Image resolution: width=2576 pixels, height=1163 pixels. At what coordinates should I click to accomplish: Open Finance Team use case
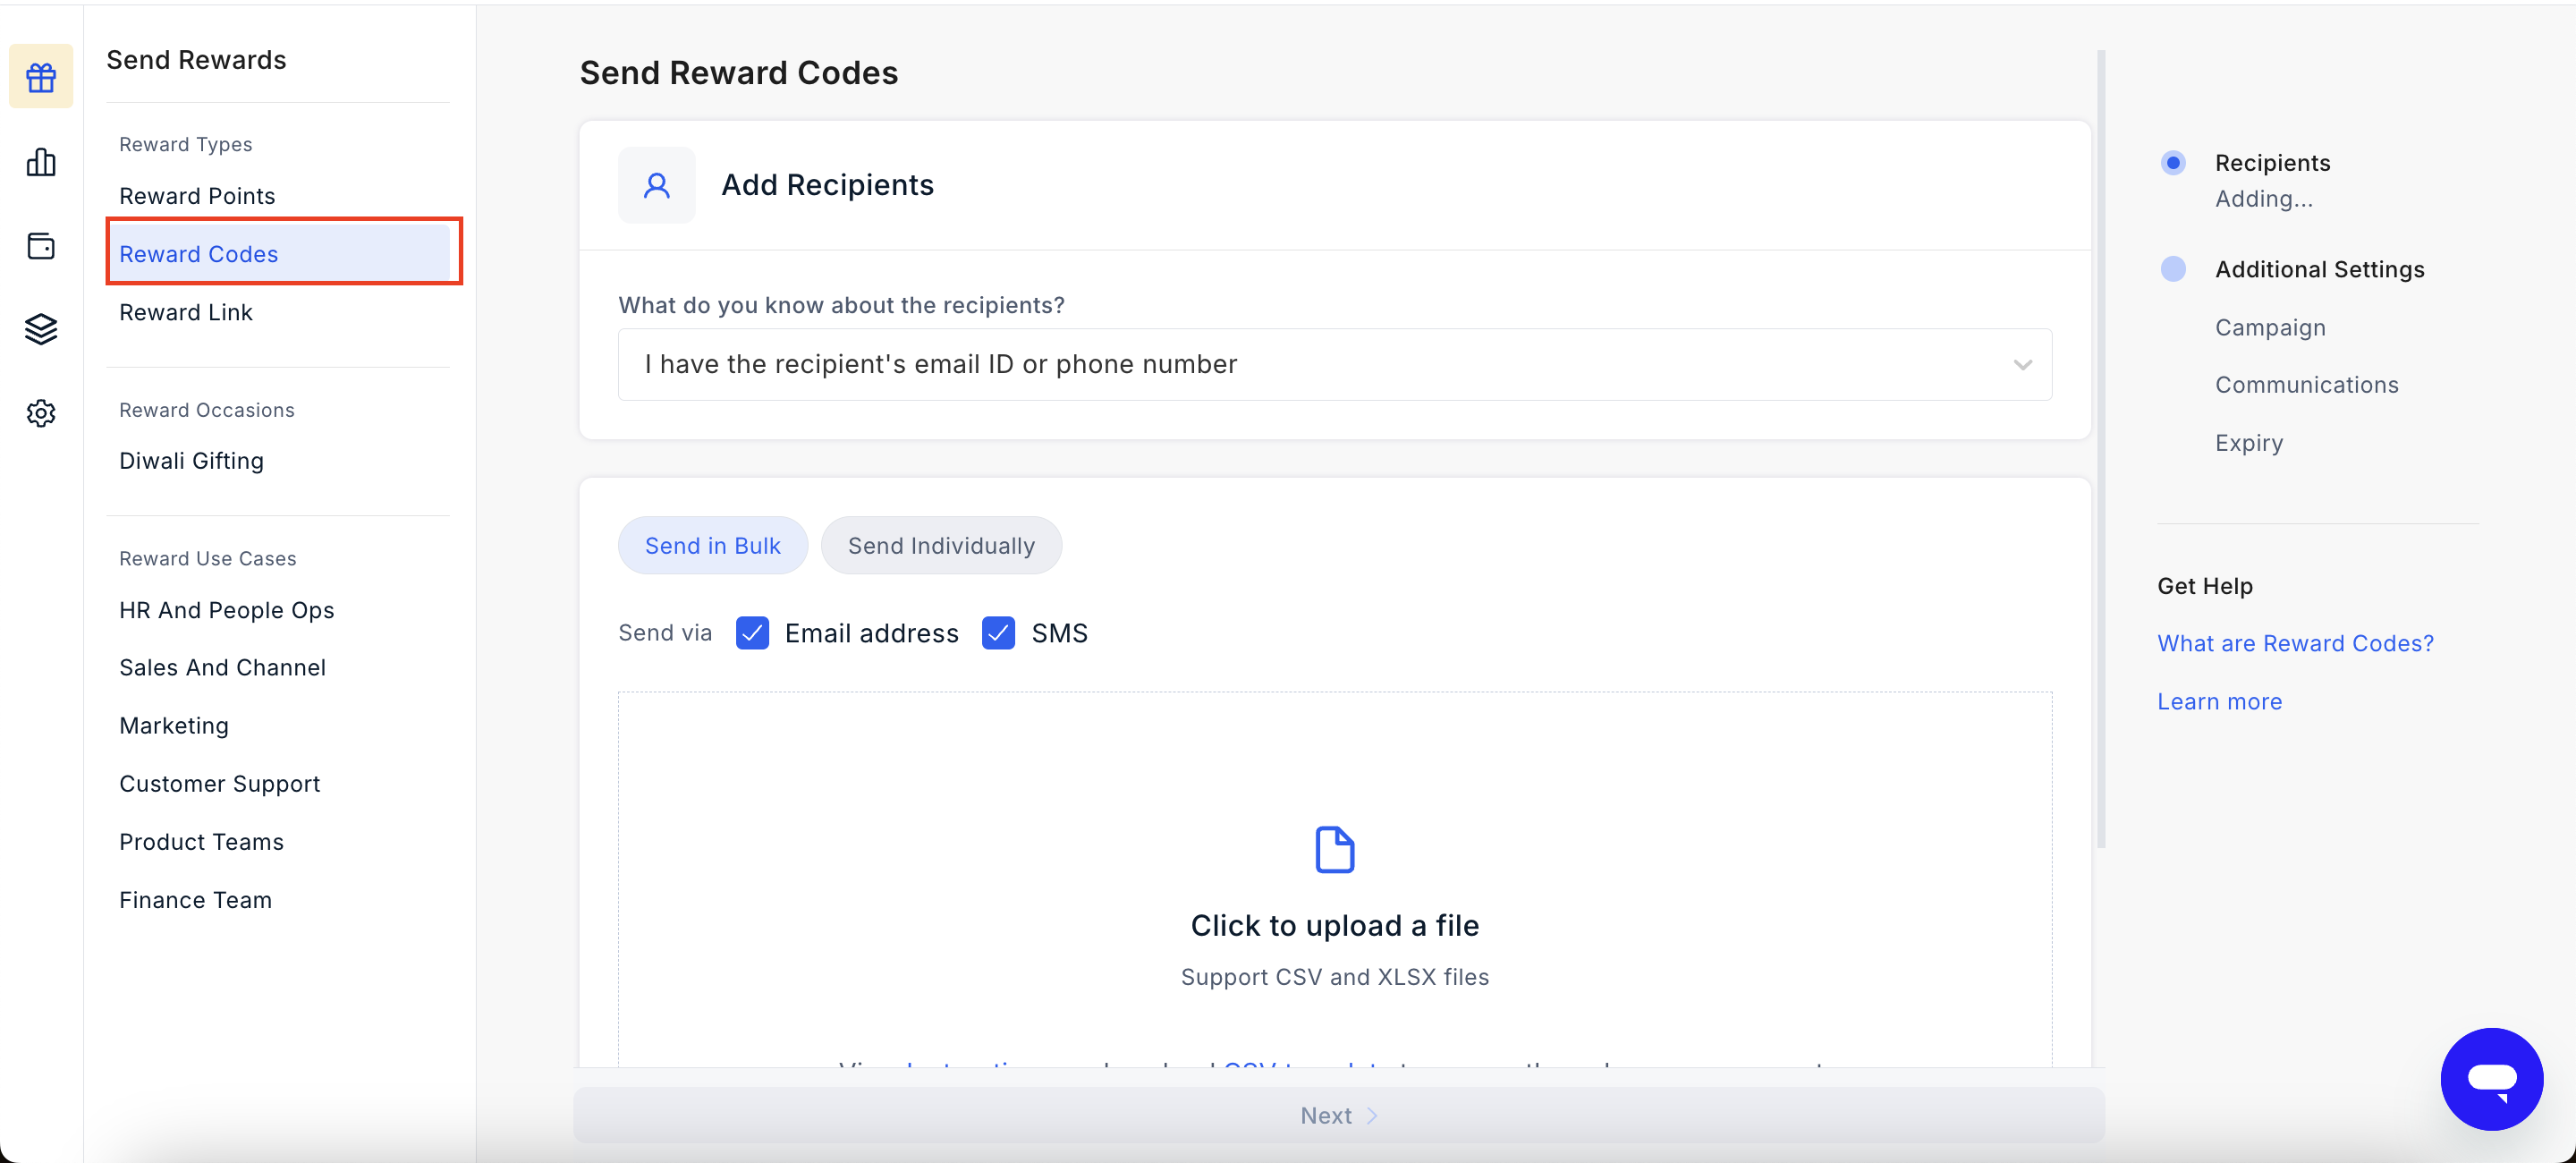(195, 900)
